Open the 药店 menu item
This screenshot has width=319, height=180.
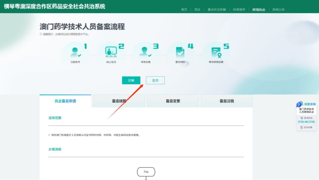(x=197, y=9)
